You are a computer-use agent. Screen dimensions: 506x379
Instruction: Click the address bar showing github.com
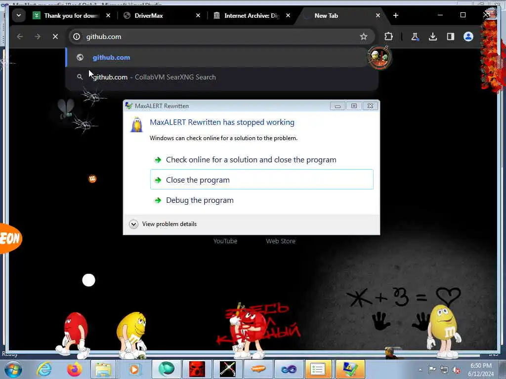click(x=221, y=37)
